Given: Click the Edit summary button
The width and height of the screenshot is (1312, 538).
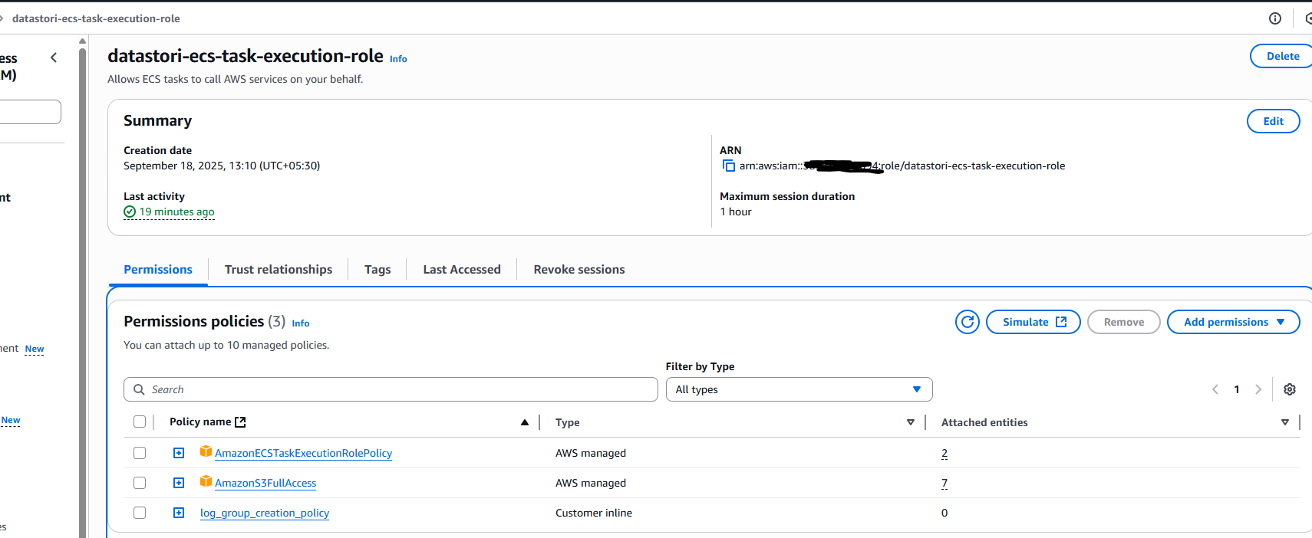Looking at the screenshot, I should pyautogui.click(x=1272, y=121).
